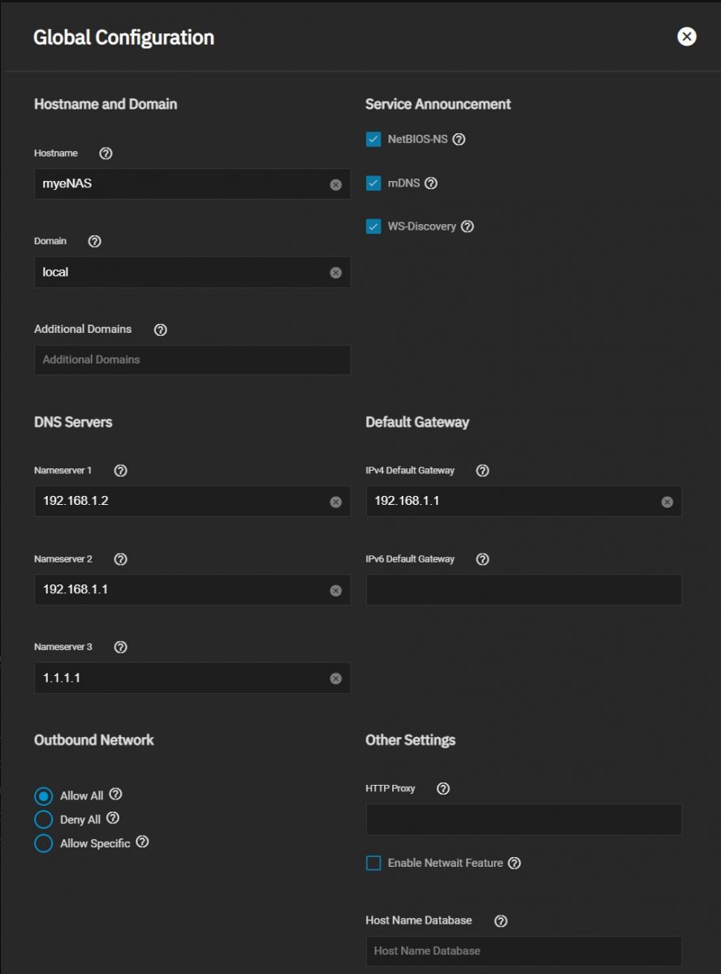
Task: Disable the mDNS service announcement
Action: tap(373, 183)
